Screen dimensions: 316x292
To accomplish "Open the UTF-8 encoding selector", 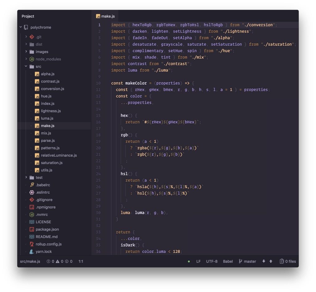I will pyautogui.click(x=212, y=261).
